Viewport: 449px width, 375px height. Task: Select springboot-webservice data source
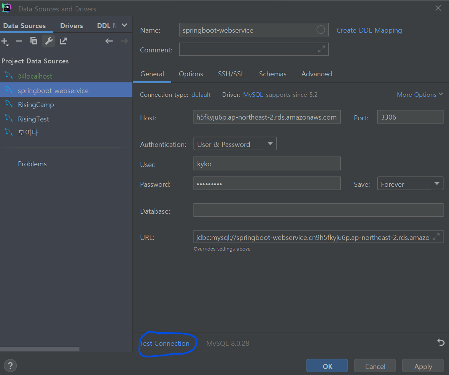[66, 90]
